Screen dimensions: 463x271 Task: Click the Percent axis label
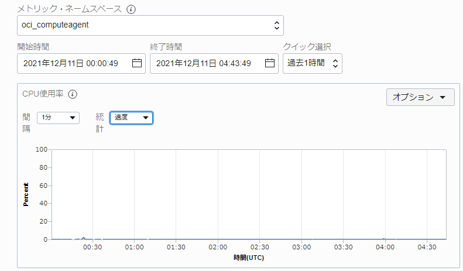click(x=26, y=194)
